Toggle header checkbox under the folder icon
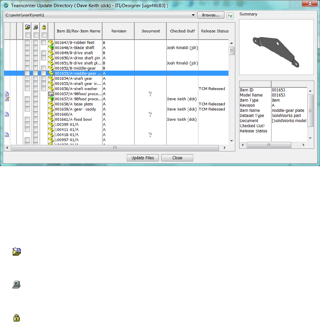Viewport: 320px width, 322px height. tap(28, 35)
